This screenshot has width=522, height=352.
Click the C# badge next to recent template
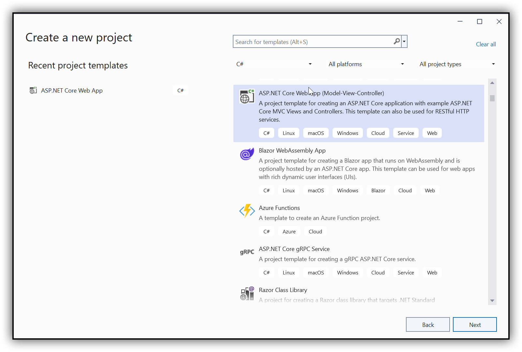coord(180,90)
